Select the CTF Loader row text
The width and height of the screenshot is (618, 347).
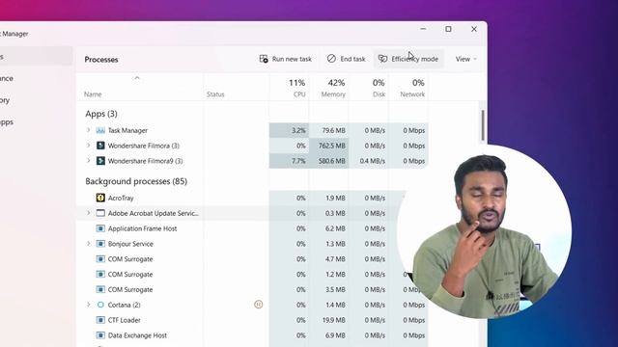click(x=125, y=320)
